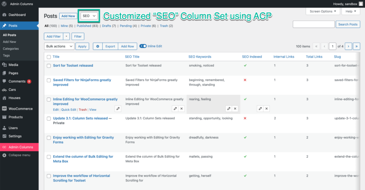Click the Add New button beside Posts
This screenshot has width=365, height=190.
[68, 16]
